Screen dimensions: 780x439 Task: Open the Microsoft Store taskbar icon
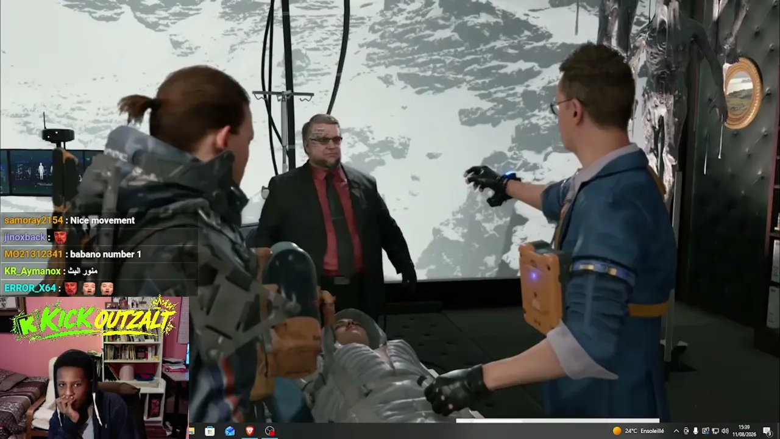click(210, 431)
